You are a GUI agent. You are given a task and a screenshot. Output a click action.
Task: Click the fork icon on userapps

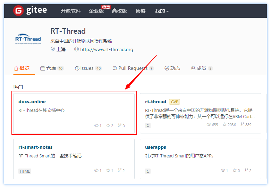246,170
